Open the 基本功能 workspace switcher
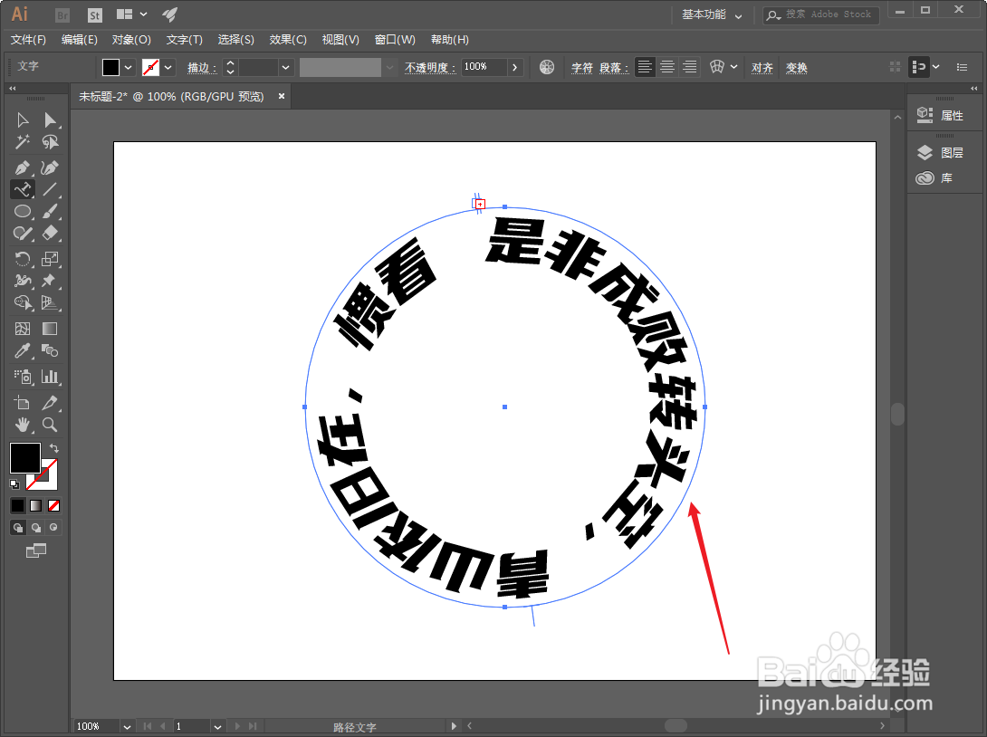Viewport: 987px width, 737px height. (x=712, y=14)
